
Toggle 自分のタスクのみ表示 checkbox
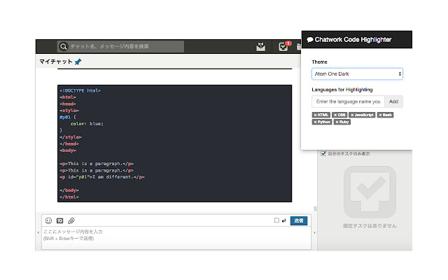[x=323, y=153]
